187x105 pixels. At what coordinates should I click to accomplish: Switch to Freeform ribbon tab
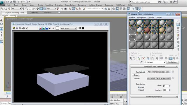(x=34, y=13)
